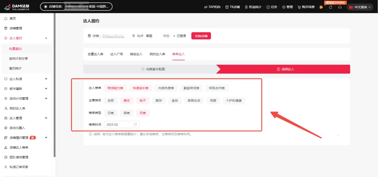Click the 定向计划管理 target icon
The width and height of the screenshot is (378, 177).
[x=6, y=98]
